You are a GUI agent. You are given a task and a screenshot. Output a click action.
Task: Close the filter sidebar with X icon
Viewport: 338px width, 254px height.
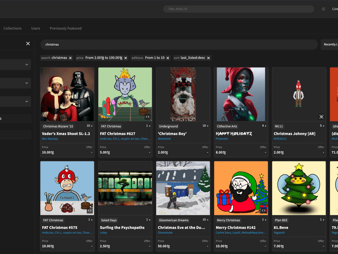pos(28,43)
